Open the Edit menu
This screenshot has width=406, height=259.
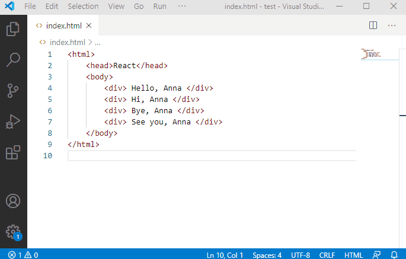pos(52,6)
